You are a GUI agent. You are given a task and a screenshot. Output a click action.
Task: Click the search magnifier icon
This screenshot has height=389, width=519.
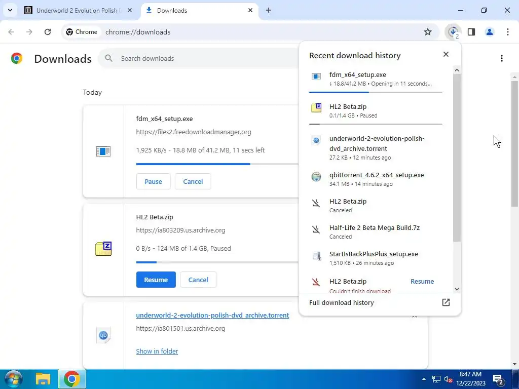pyautogui.click(x=108, y=58)
